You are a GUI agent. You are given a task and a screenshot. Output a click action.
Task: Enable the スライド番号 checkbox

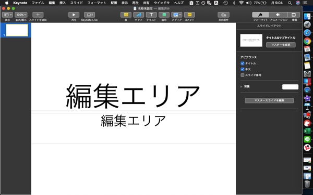click(x=243, y=75)
